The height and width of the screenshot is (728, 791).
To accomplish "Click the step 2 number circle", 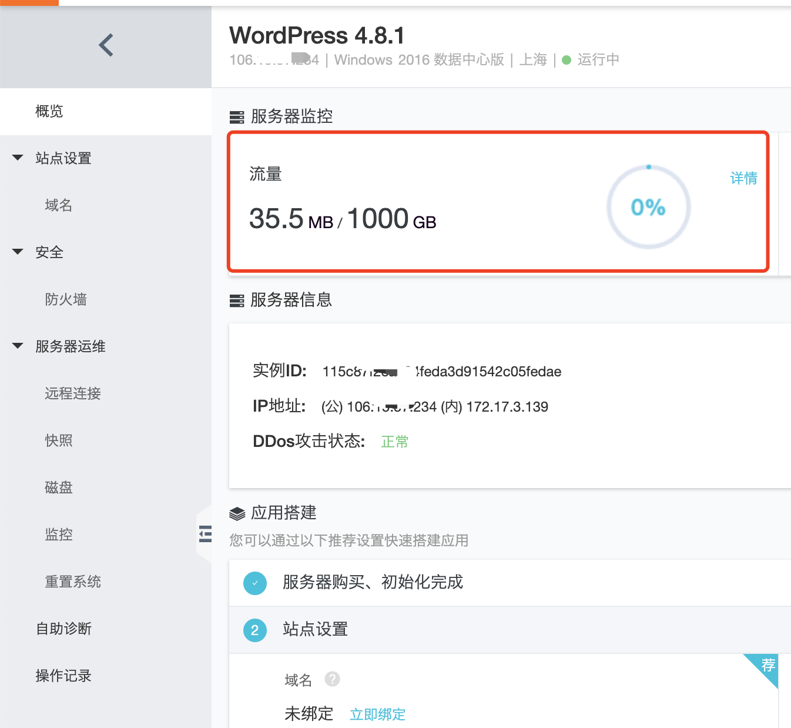I will [255, 630].
